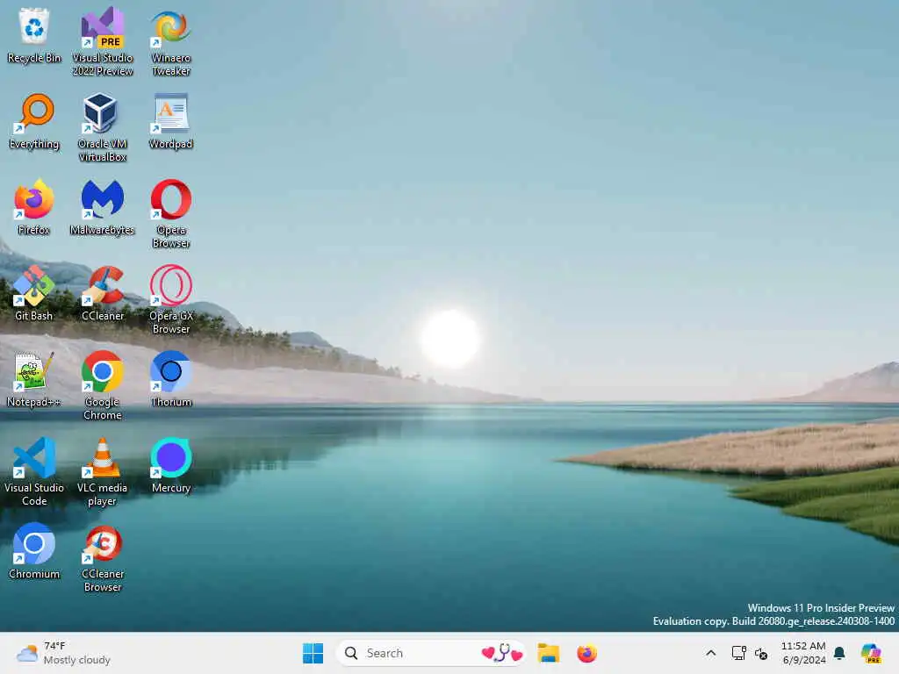Select the Git Bash shortcut
This screenshot has width=899, height=674.
click(x=34, y=293)
